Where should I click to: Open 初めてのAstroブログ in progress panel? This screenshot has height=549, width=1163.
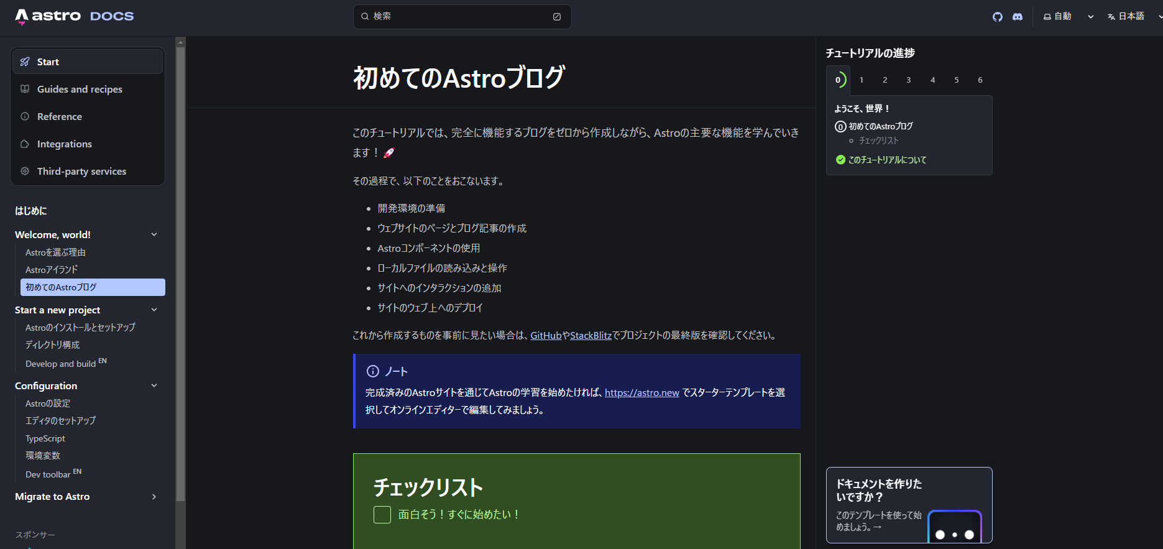881,126
